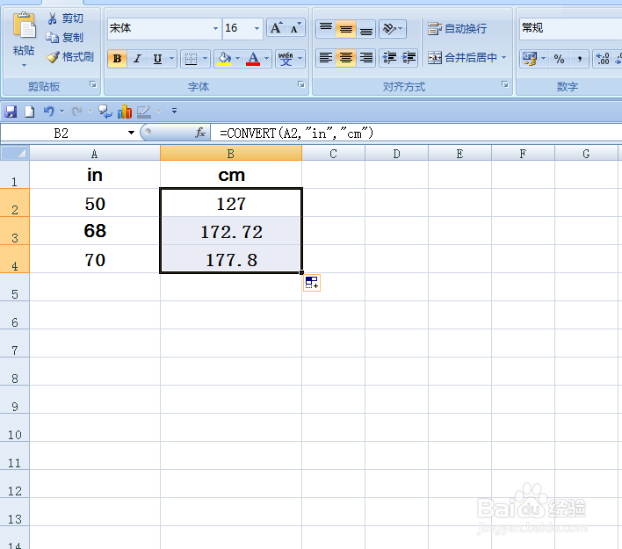Click the Borders icon
622x549 pixels.
coord(191,59)
